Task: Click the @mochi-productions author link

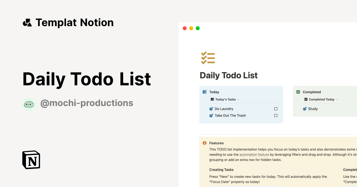Action: (87, 103)
